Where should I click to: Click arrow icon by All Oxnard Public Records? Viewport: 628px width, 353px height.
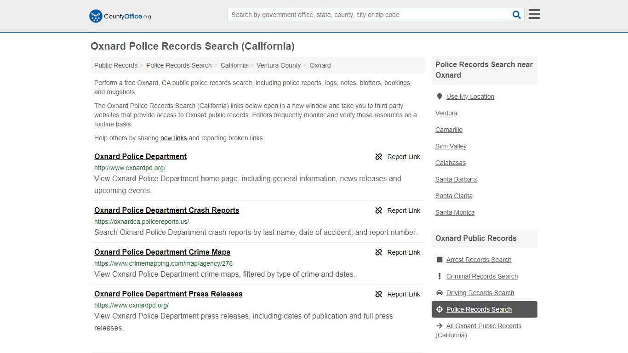tap(440, 326)
